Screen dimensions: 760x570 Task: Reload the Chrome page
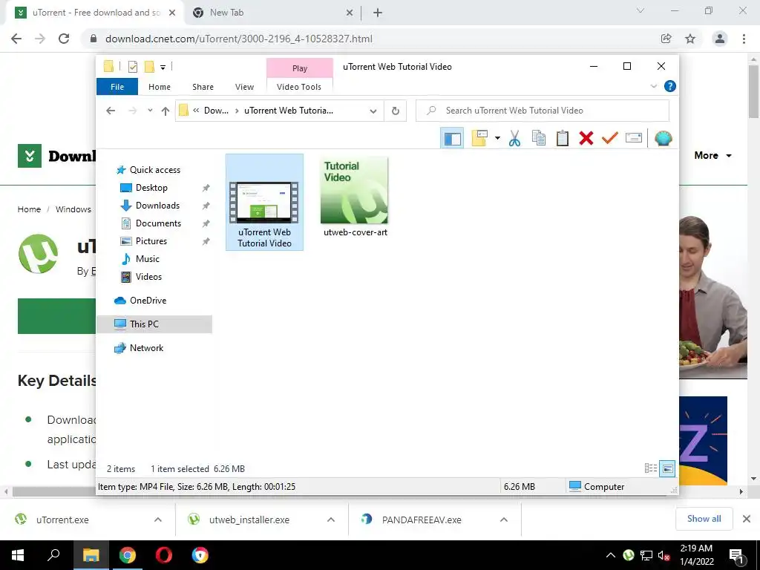[x=64, y=39]
